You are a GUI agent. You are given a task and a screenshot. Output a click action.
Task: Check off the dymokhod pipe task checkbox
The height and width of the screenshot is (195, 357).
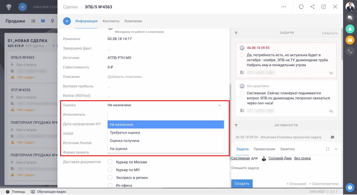tap(242, 55)
